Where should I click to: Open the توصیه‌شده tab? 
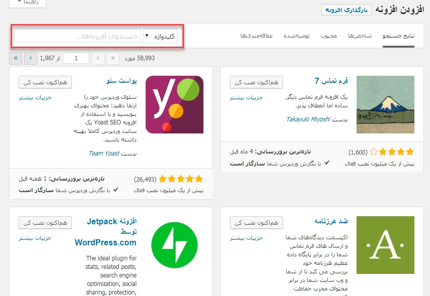(297, 36)
